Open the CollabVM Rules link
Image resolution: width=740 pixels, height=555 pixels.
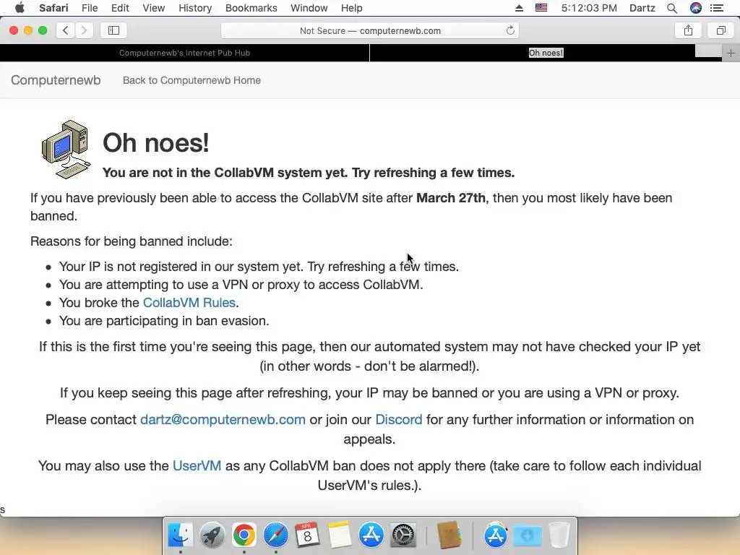(189, 303)
